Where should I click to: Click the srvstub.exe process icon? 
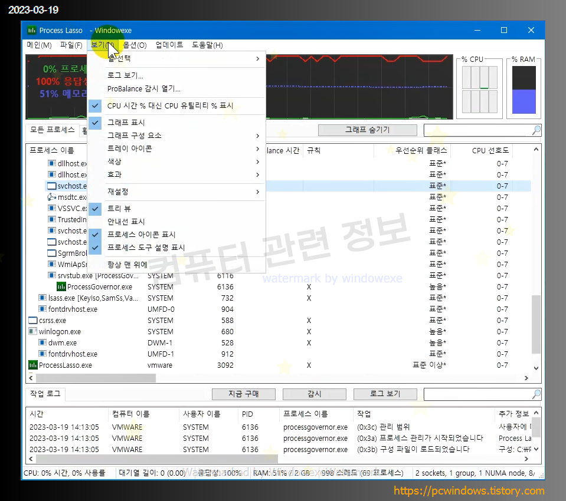[x=51, y=275]
